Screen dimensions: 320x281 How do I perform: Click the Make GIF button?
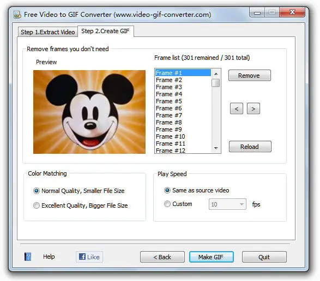(211, 257)
